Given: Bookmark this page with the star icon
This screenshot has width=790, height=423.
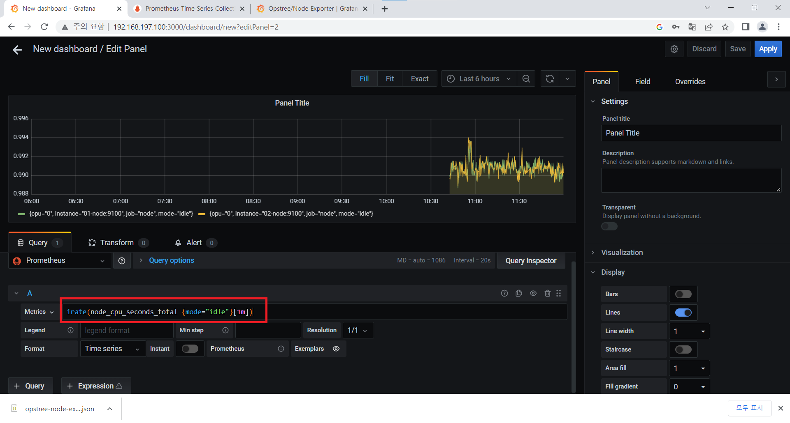Looking at the screenshot, I should pos(725,27).
